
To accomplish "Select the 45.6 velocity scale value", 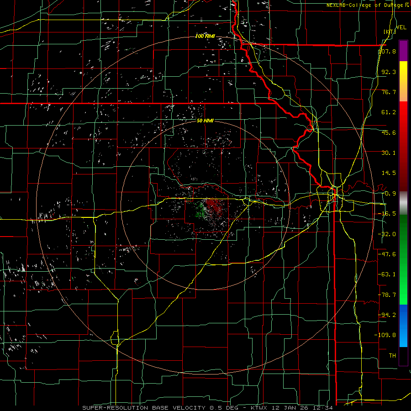I will tap(389, 132).
